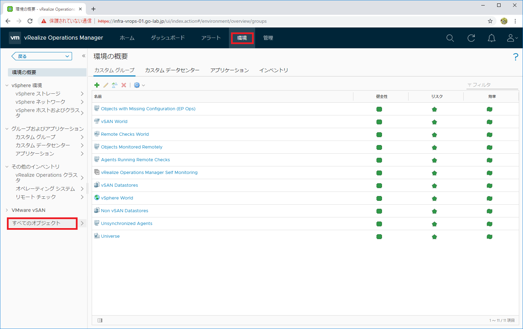Open the アラート menu
This screenshot has height=329, width=523.
tap(211, 38)
